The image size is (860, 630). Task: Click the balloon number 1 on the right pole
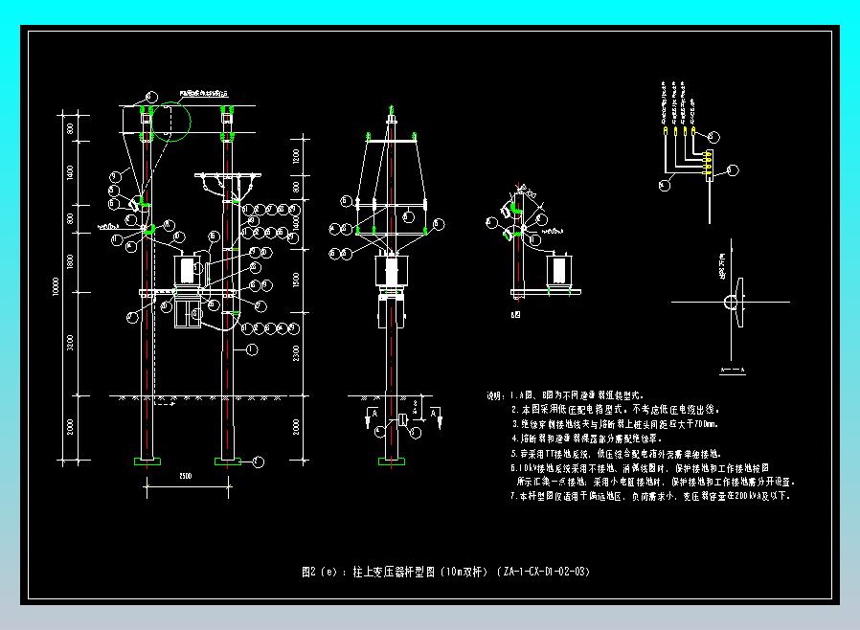(x=252, y=349)
